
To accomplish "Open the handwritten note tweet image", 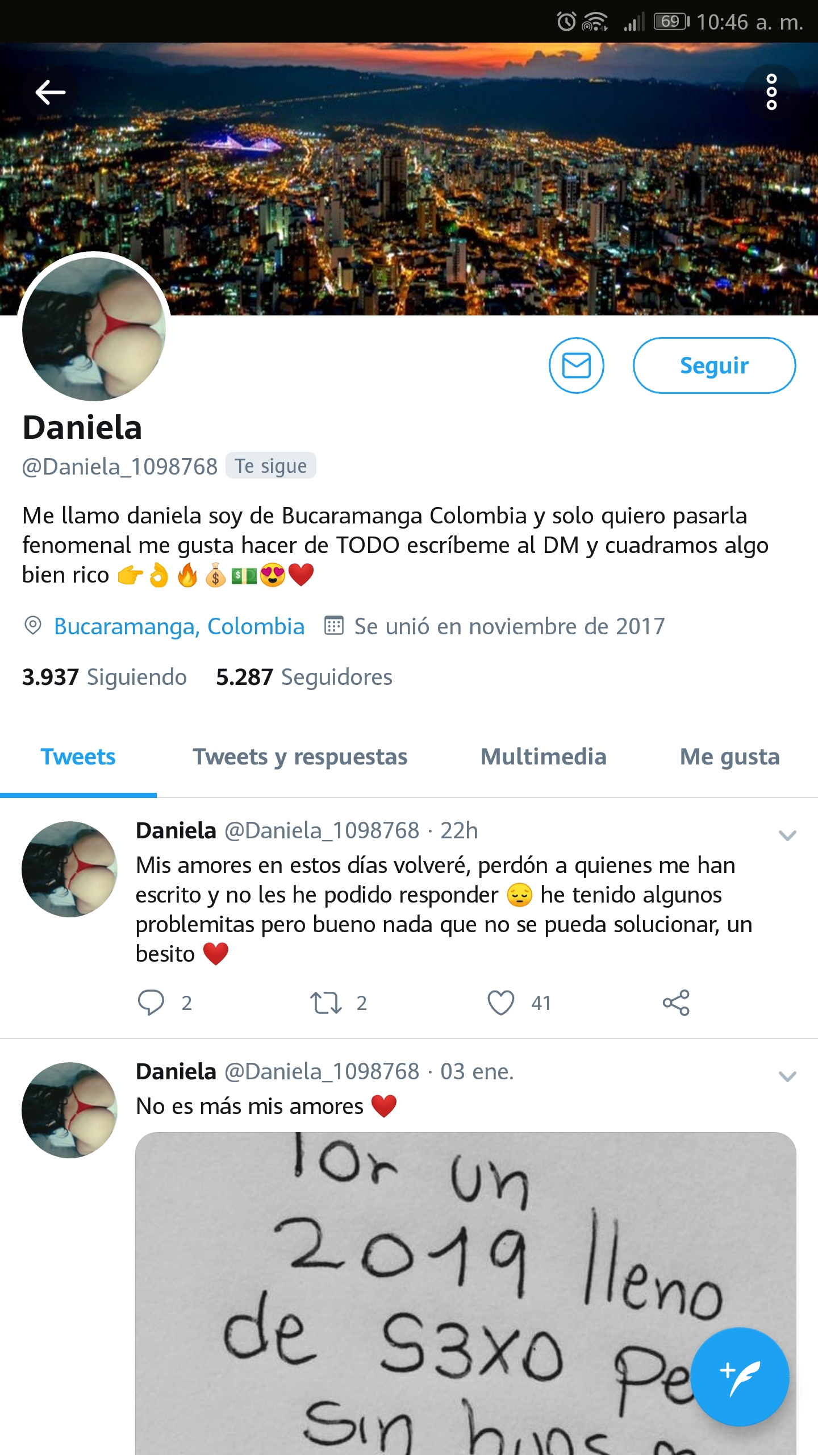I will [466, 1294].
